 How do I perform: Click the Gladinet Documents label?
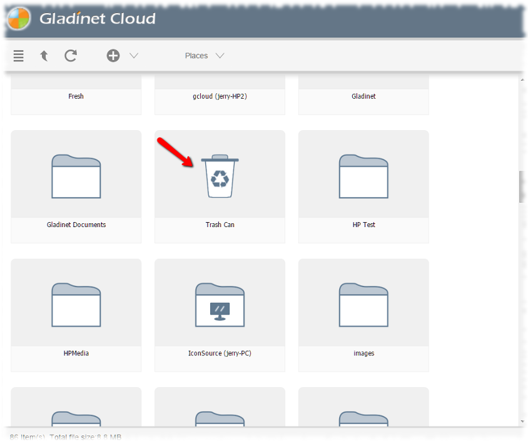coord(76,225)
